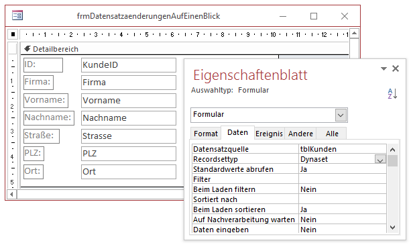
Task: Click the empty Filter property field
Action: (343, 179)
